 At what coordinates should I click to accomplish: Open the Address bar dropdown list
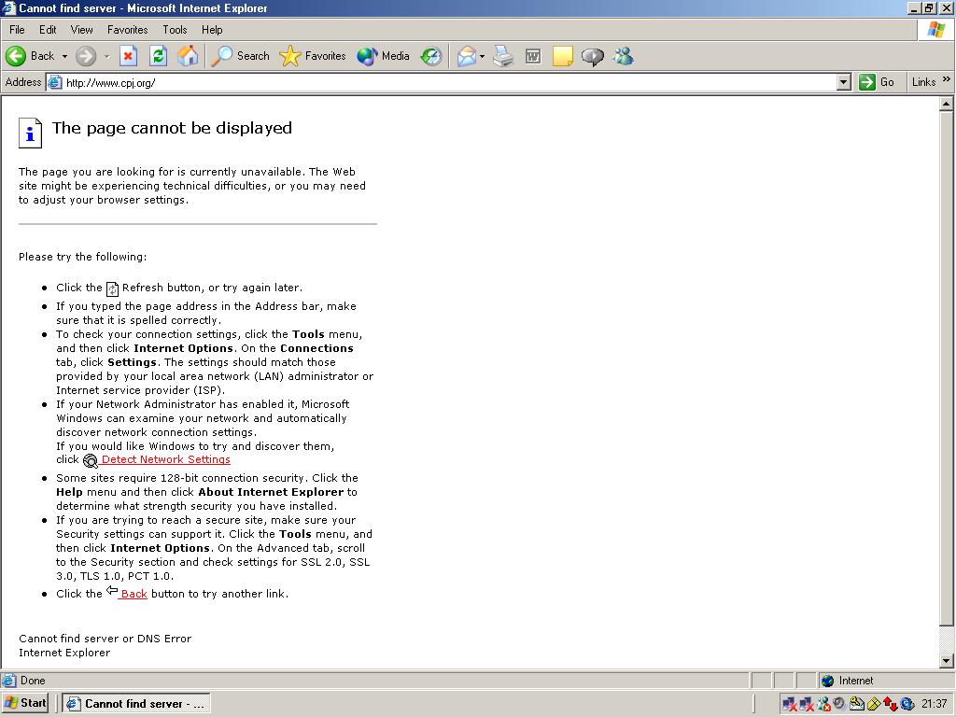pos(844,82)
